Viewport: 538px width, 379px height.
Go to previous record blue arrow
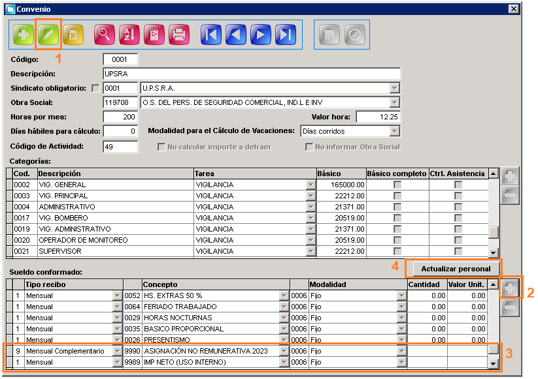(236, 35)
